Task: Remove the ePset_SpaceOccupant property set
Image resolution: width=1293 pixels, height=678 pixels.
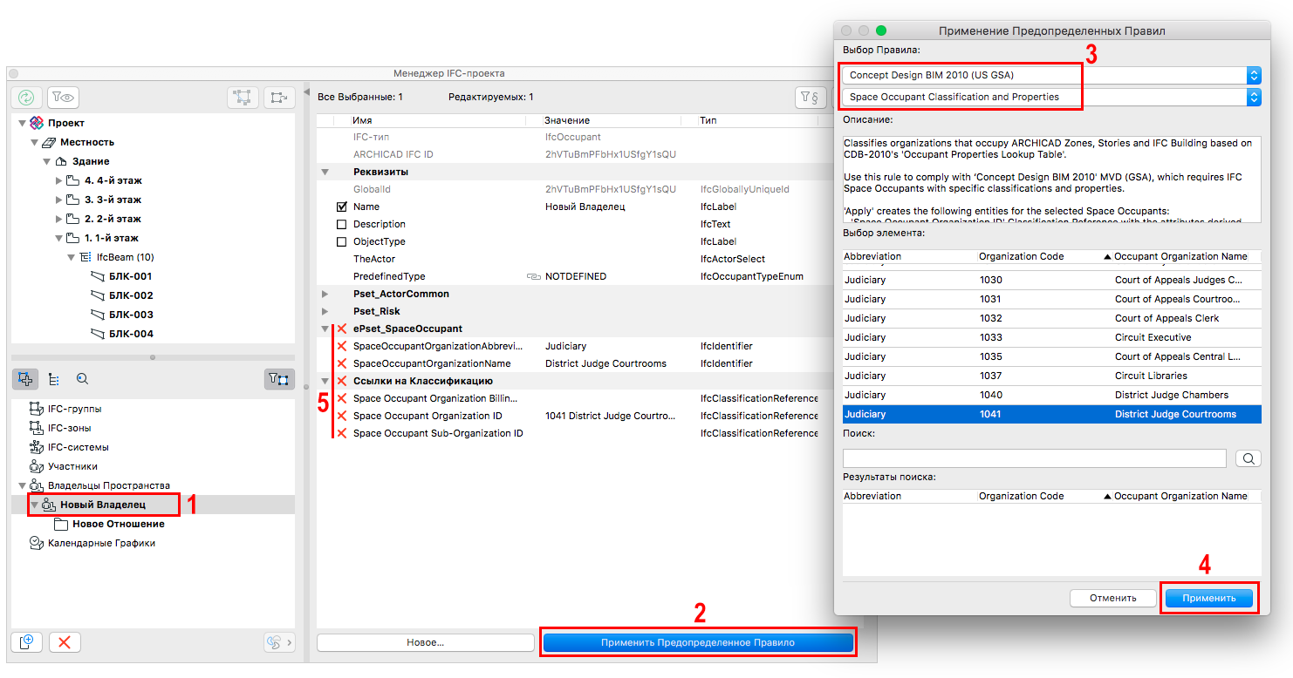Action: (342, 329)
